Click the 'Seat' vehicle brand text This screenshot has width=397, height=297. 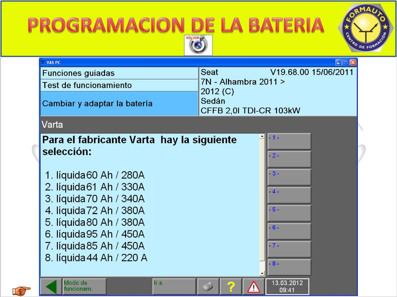(209, 72)
